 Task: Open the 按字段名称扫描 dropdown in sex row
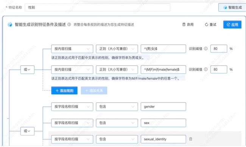[72, 123]
